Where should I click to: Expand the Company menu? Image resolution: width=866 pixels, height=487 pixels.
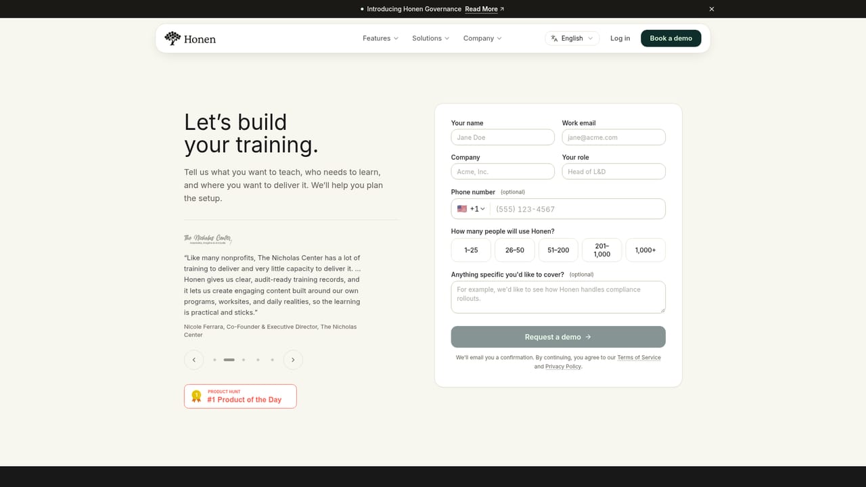click(482, 39)
